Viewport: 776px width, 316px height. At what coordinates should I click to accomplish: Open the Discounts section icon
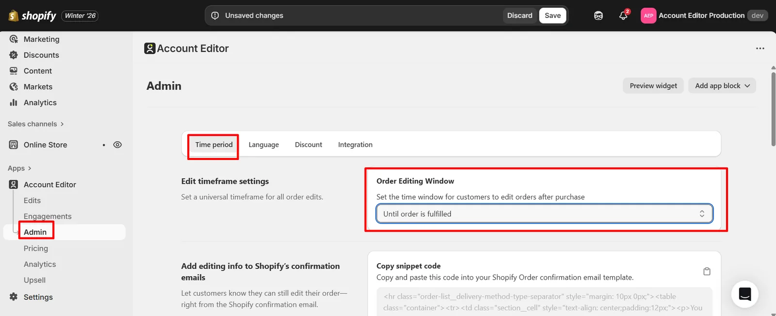point(14,55)
